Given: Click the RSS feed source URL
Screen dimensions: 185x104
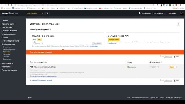Looking at the screenshot, I should (x=45, y=67).
